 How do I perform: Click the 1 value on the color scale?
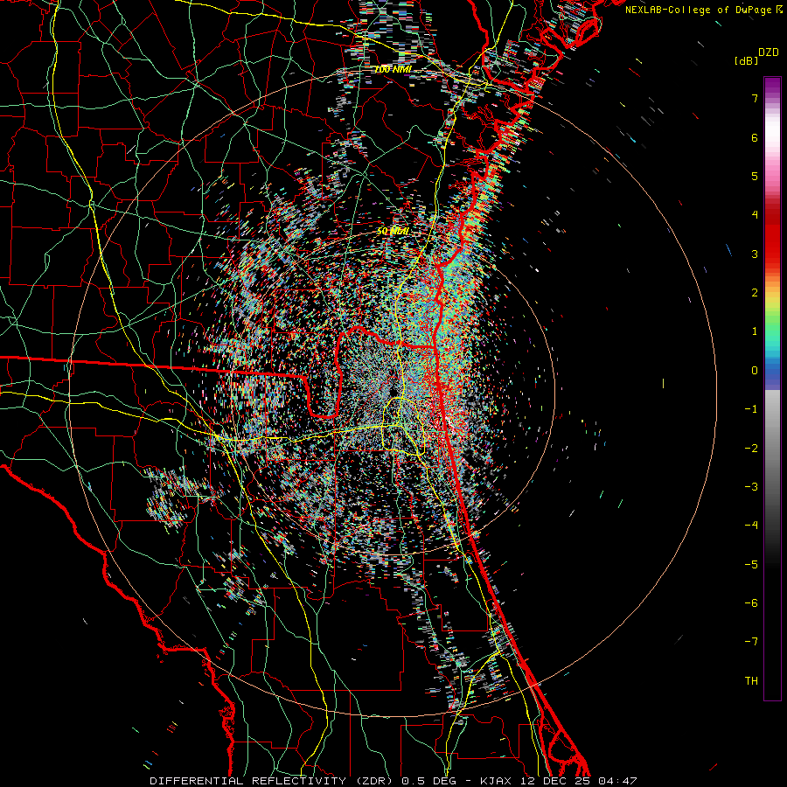pyautogui.click(x=755, y=331)
